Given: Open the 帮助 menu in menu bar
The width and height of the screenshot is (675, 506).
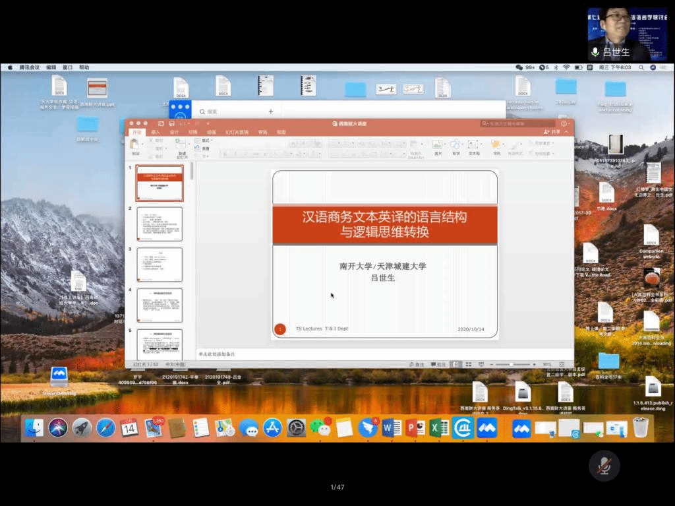Looking at the screenshot, I should click(x=84, y=67).
